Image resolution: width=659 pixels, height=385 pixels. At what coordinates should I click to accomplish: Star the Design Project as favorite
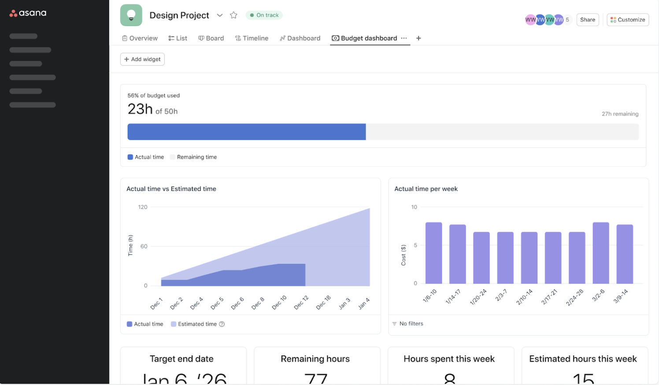pos(233,15)
